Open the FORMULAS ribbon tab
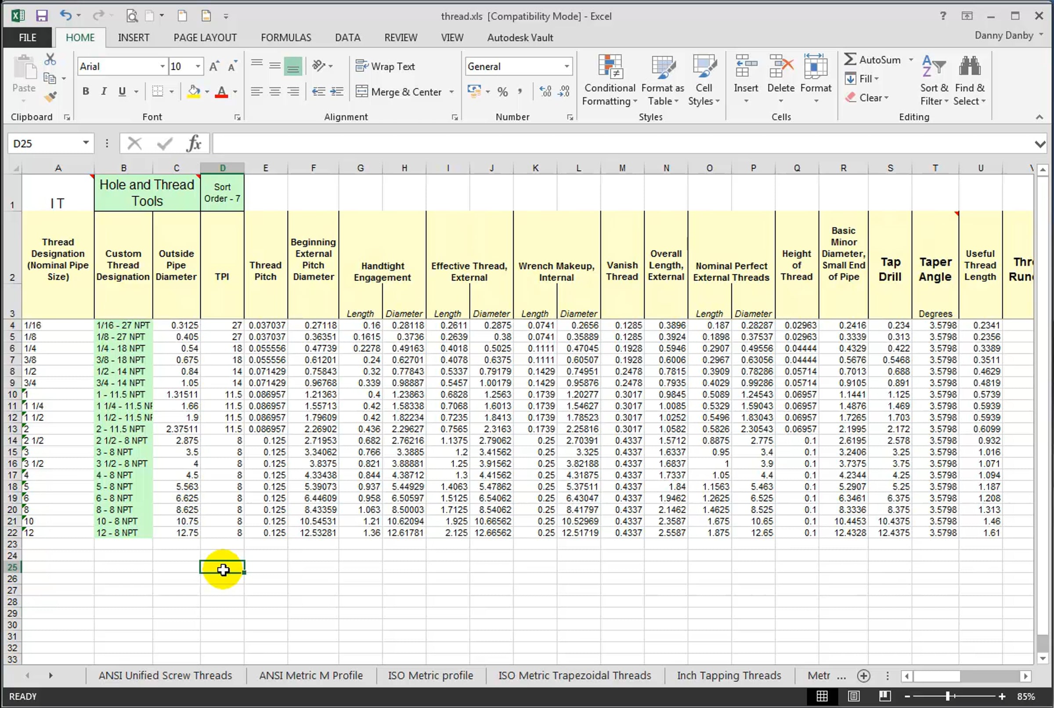Image resolution: width=1054 pixels, height=708 pixels. pos(285,37)
